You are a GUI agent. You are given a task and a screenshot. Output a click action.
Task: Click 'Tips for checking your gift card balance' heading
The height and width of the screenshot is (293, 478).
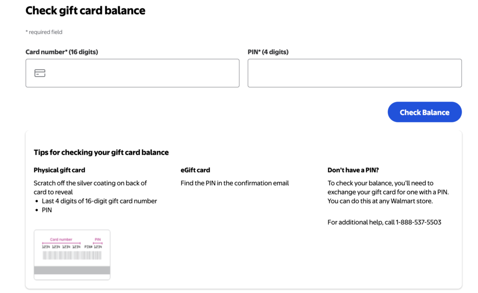101,153
